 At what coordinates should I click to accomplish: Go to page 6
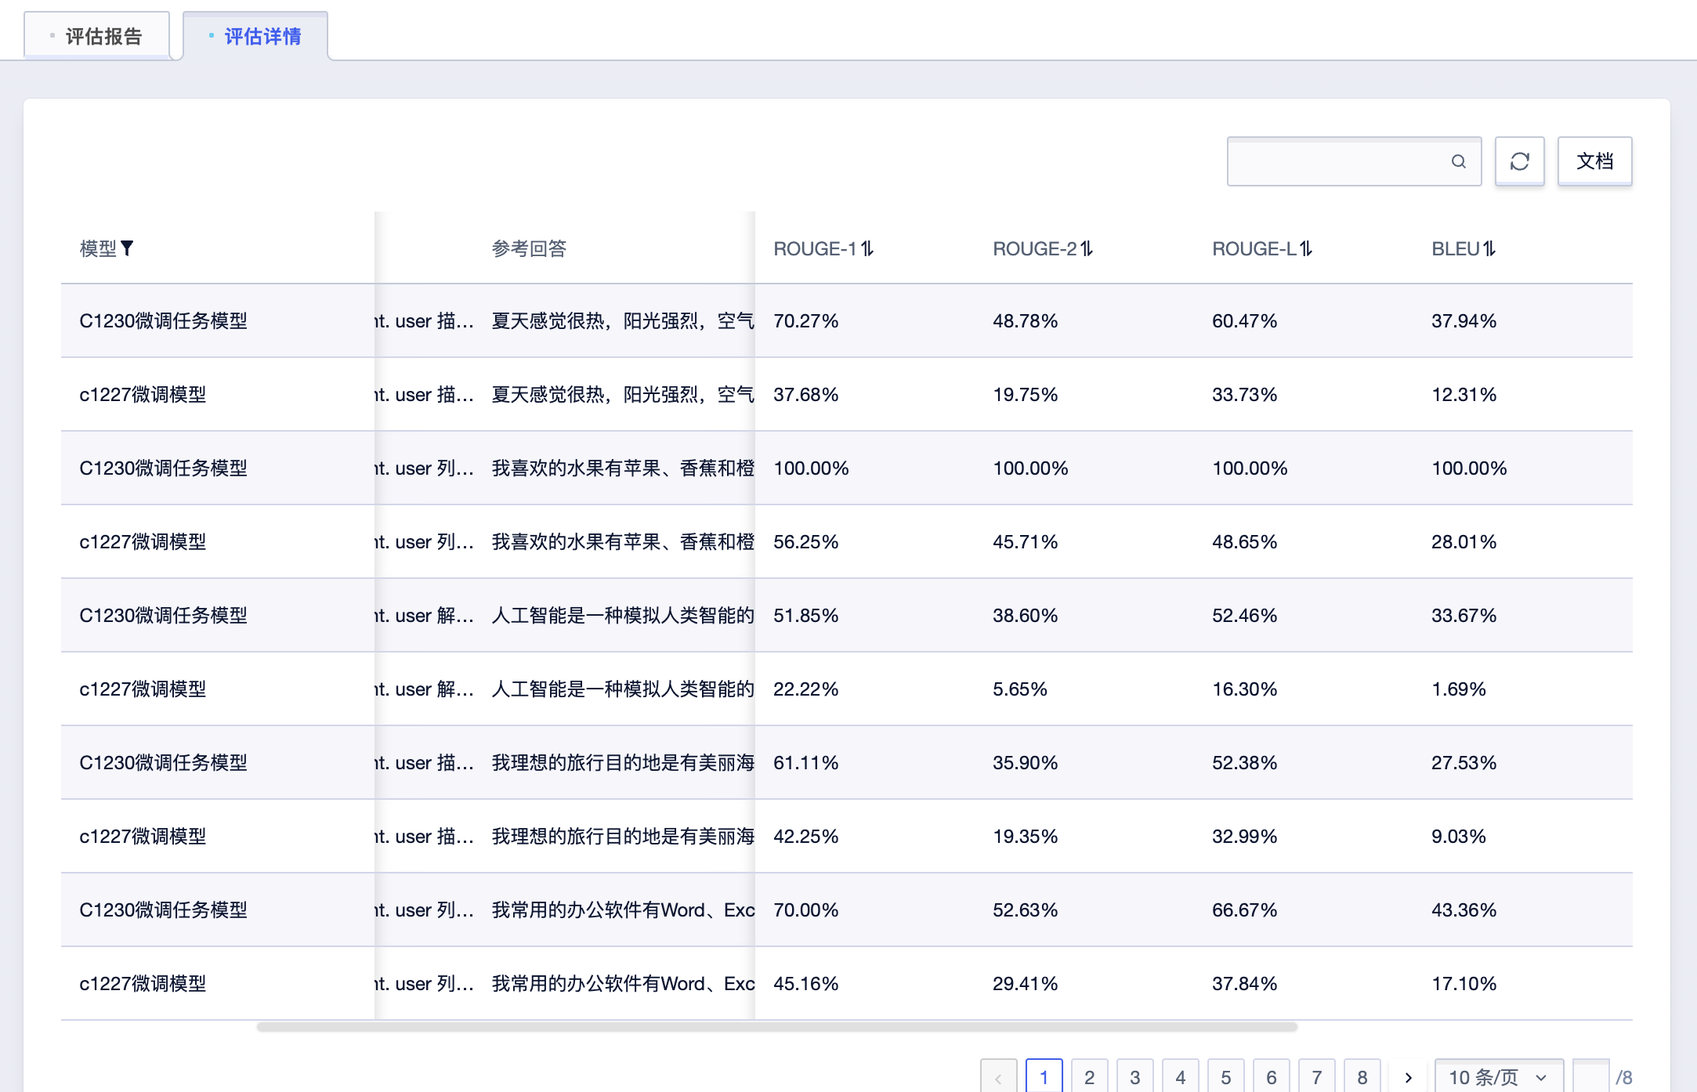coord(1271,1077)
